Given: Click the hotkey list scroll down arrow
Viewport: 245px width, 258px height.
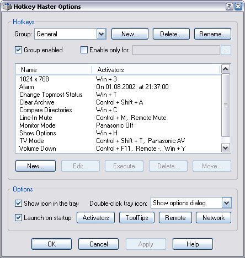Looking at the screenshot, I should [x=226, y=148].
